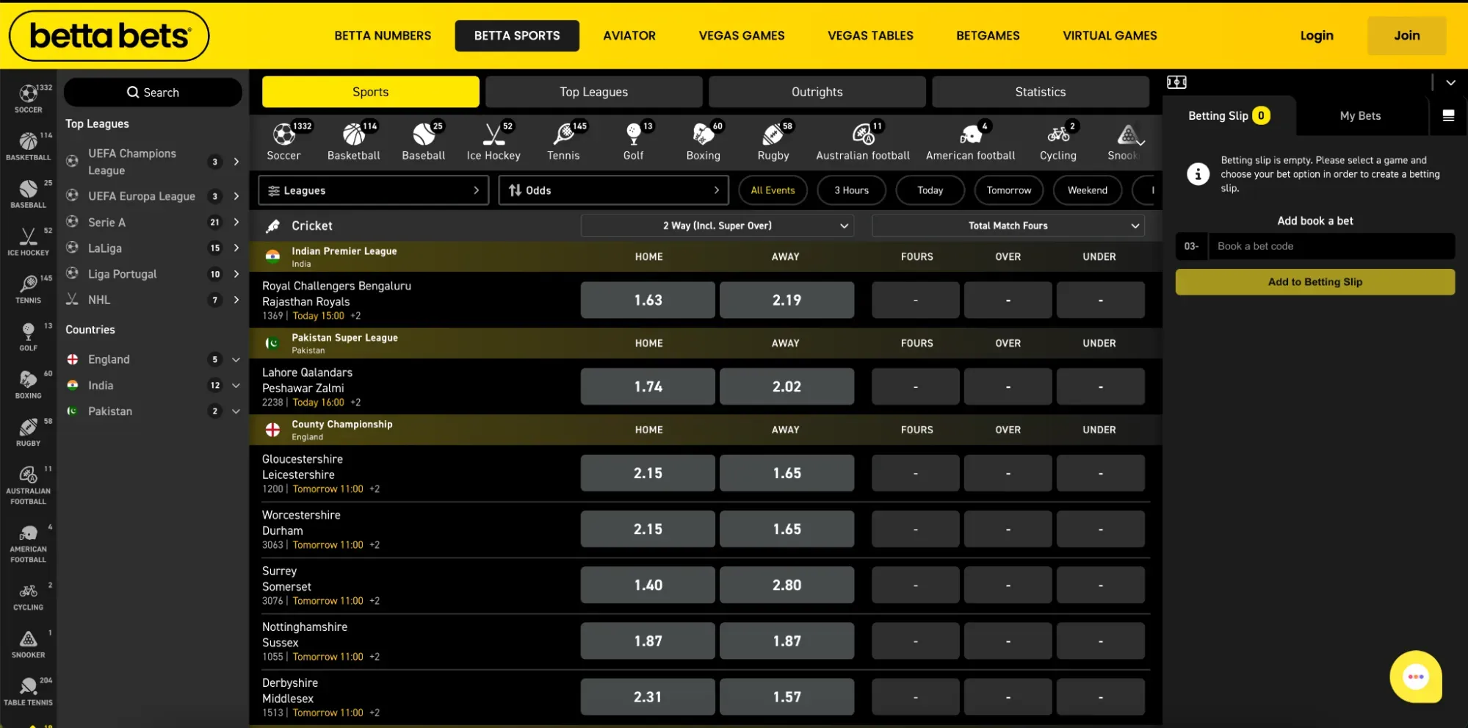Open the Odds selector
This screenshot has height=728, width=1468.
(614, 190)
